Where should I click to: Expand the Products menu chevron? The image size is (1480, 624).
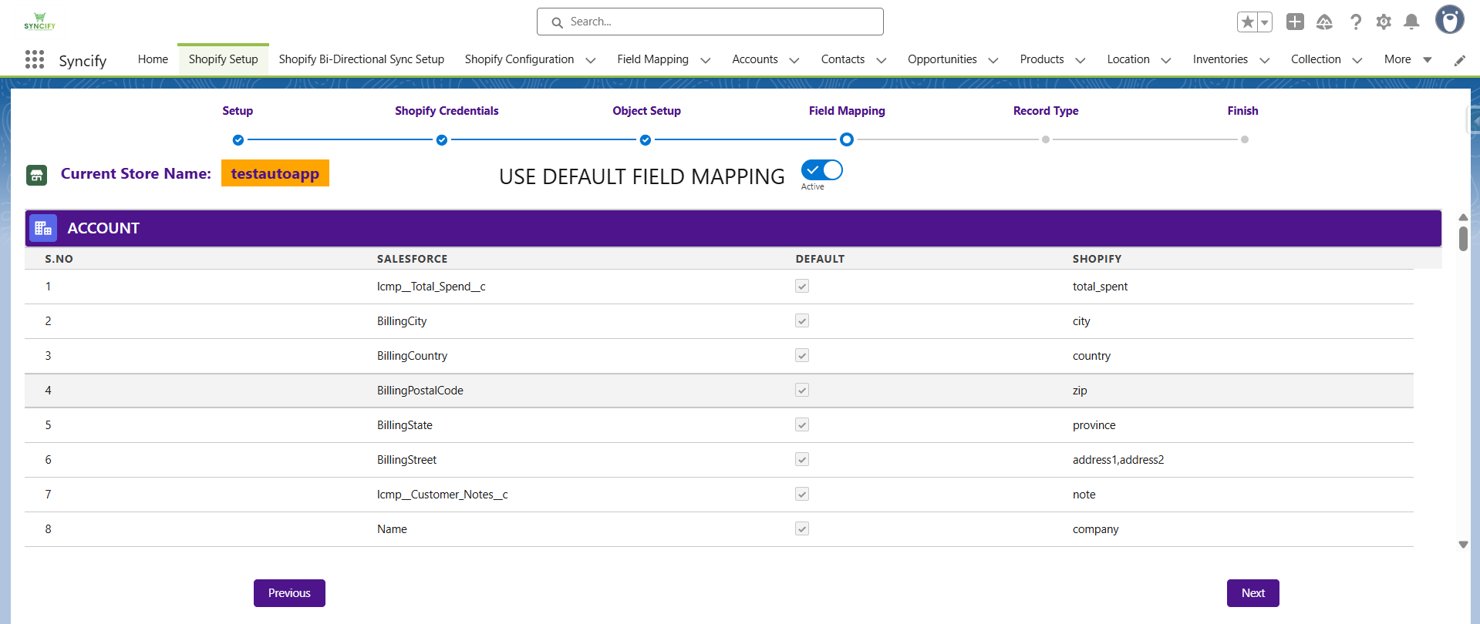[x=1080, y=60]
